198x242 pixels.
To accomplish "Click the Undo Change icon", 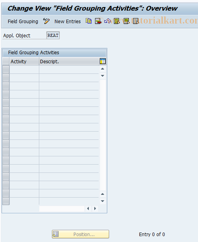I will point(108,21).
